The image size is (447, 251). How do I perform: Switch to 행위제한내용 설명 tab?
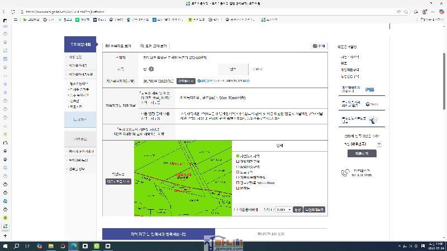(x=271, y=234)
